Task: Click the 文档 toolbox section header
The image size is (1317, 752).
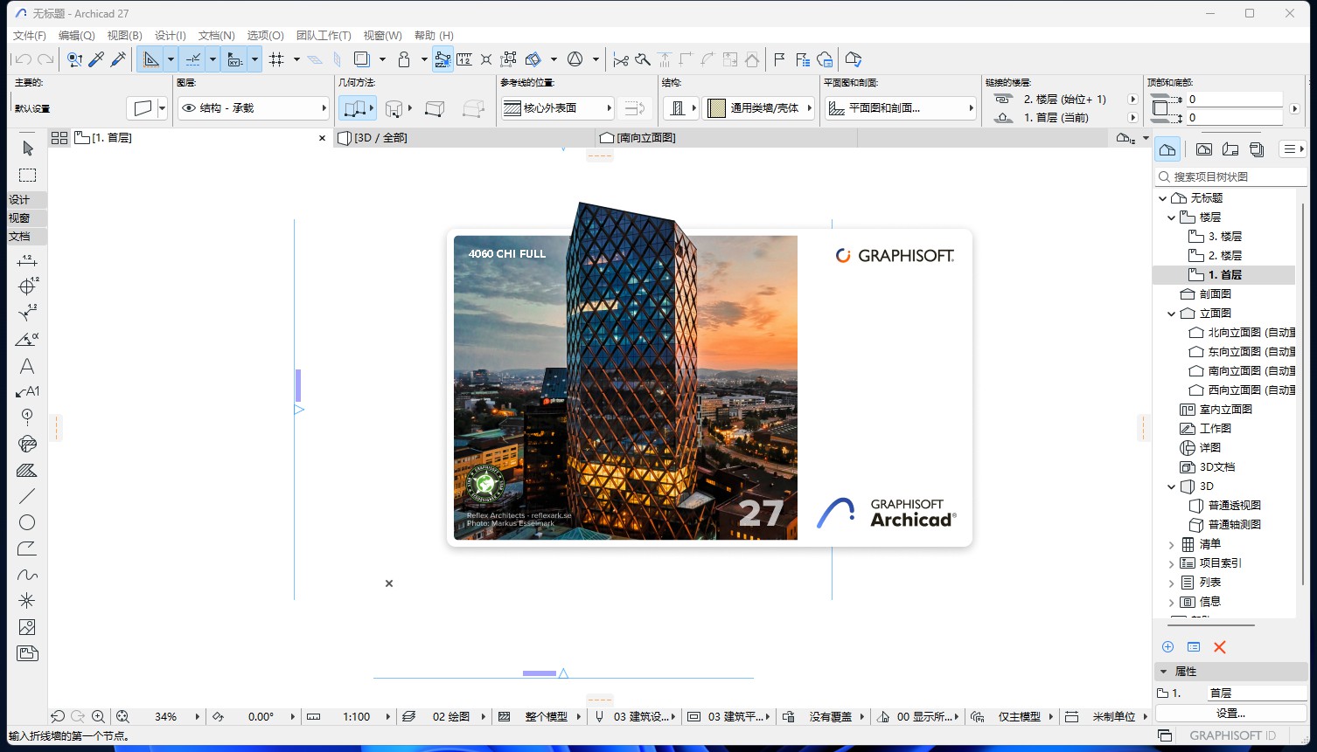Action: point(27,237)
